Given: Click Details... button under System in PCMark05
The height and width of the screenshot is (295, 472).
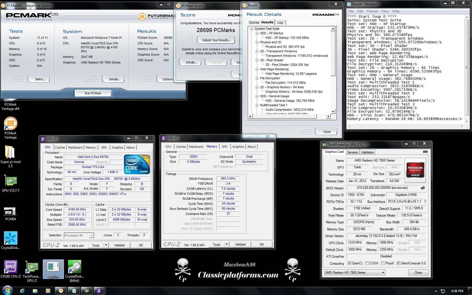Looking at the screenshot, I should [x=115, y=79].
